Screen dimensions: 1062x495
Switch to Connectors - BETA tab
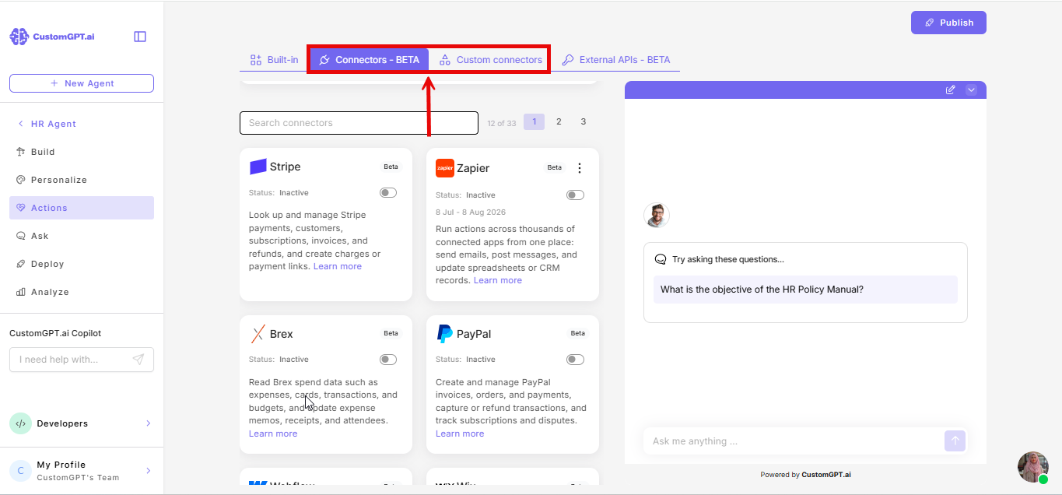tap(370, 60)
